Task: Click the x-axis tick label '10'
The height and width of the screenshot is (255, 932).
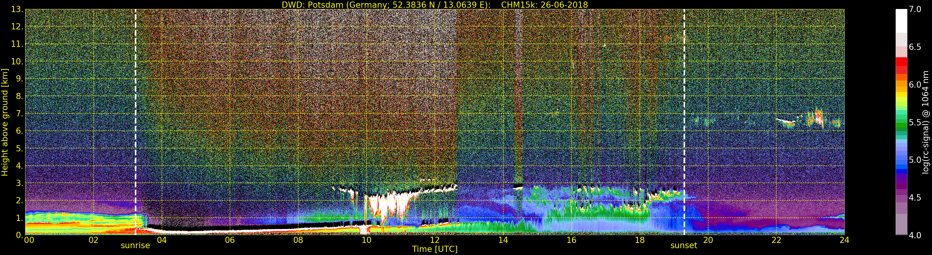Action: tap(366, 240)
